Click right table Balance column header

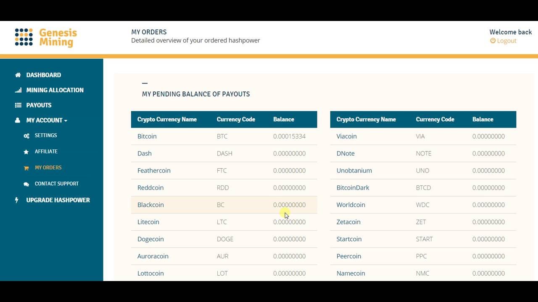(x=483, y=120)
